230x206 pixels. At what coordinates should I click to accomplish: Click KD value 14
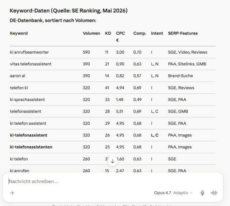(107, 76)
